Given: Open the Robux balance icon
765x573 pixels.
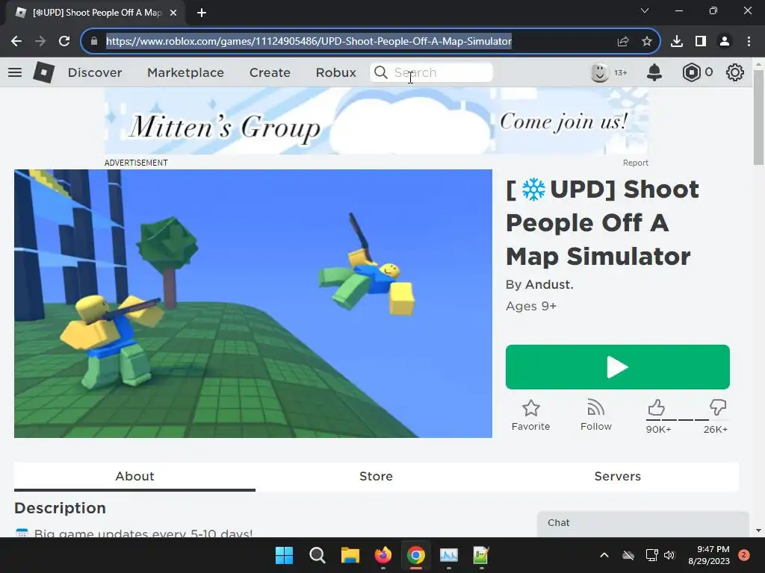Looking at the screenshot, I should (691, 72).
